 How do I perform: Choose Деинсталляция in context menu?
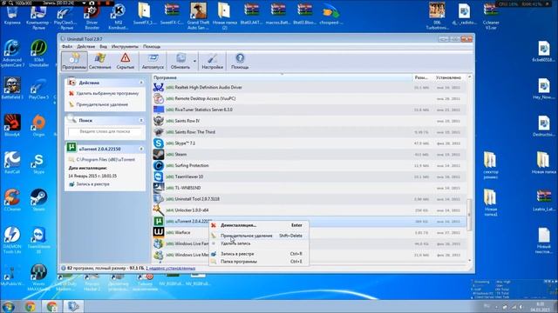point(259,225)
